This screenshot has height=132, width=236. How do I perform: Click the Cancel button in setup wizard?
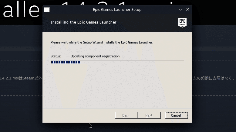(x=177, y=115)
